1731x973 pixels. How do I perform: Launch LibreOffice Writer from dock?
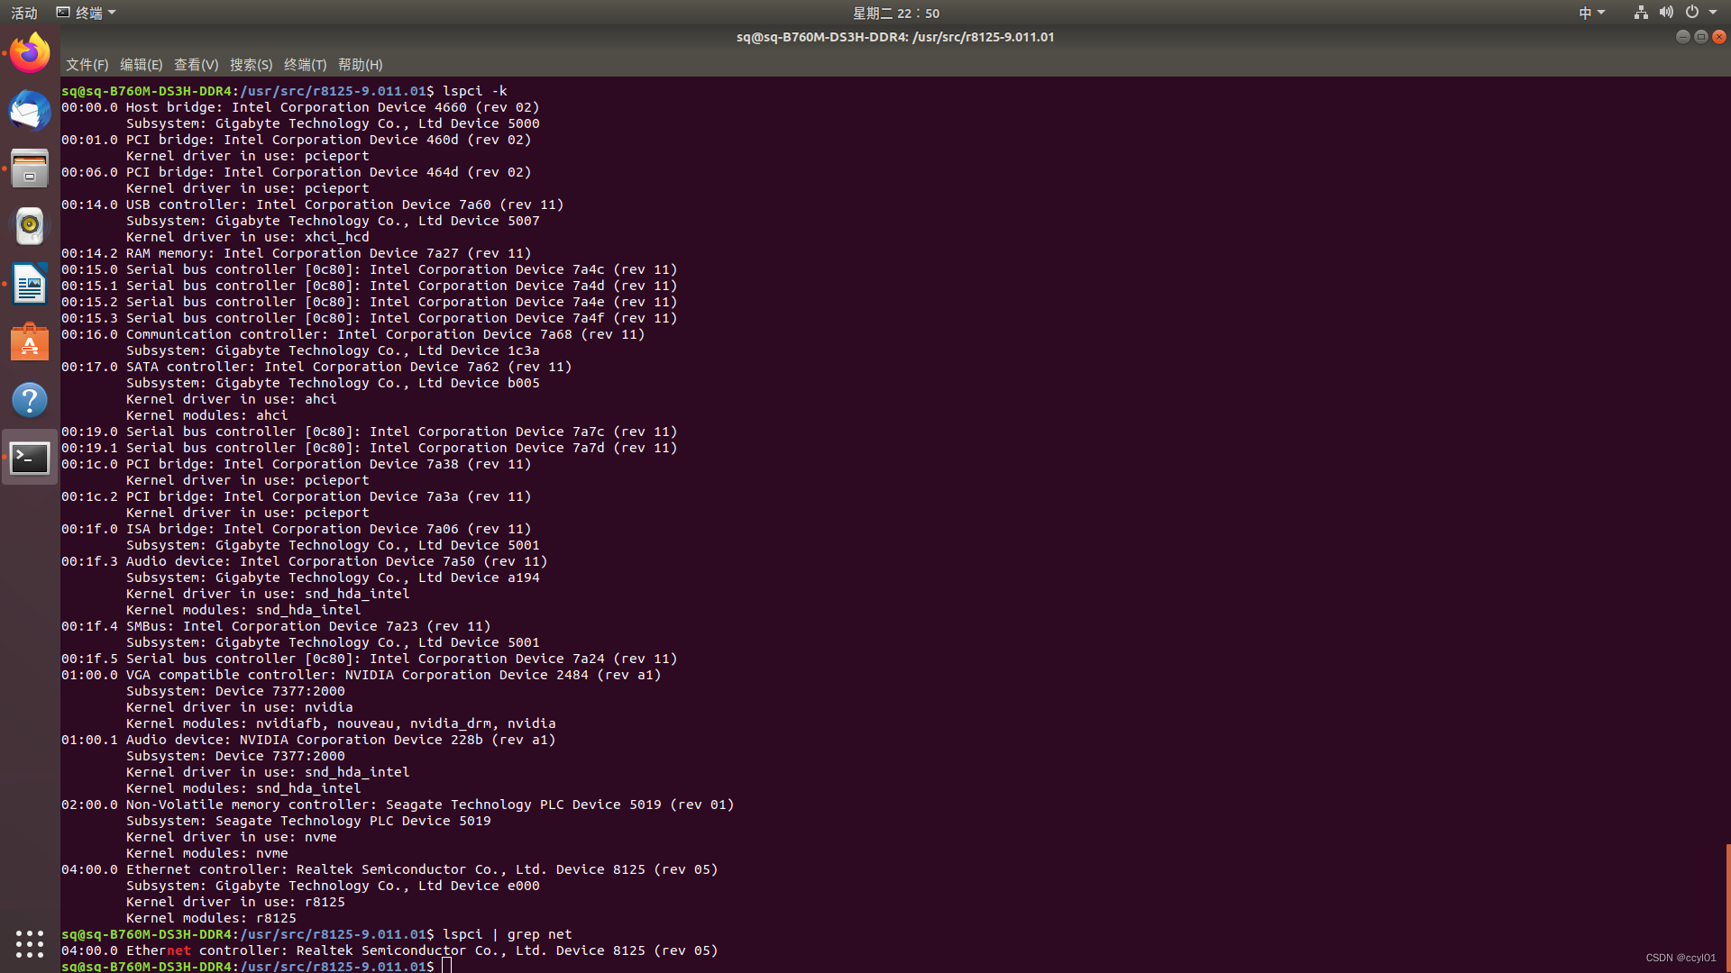(30, 285)
